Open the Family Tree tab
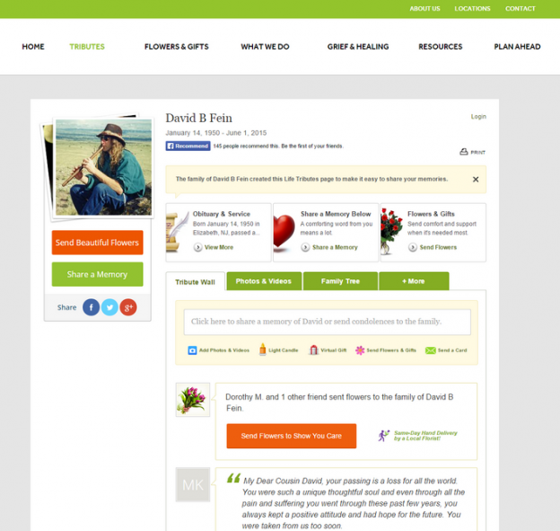This screenshot has width=560, height=531. click(340, 281)
